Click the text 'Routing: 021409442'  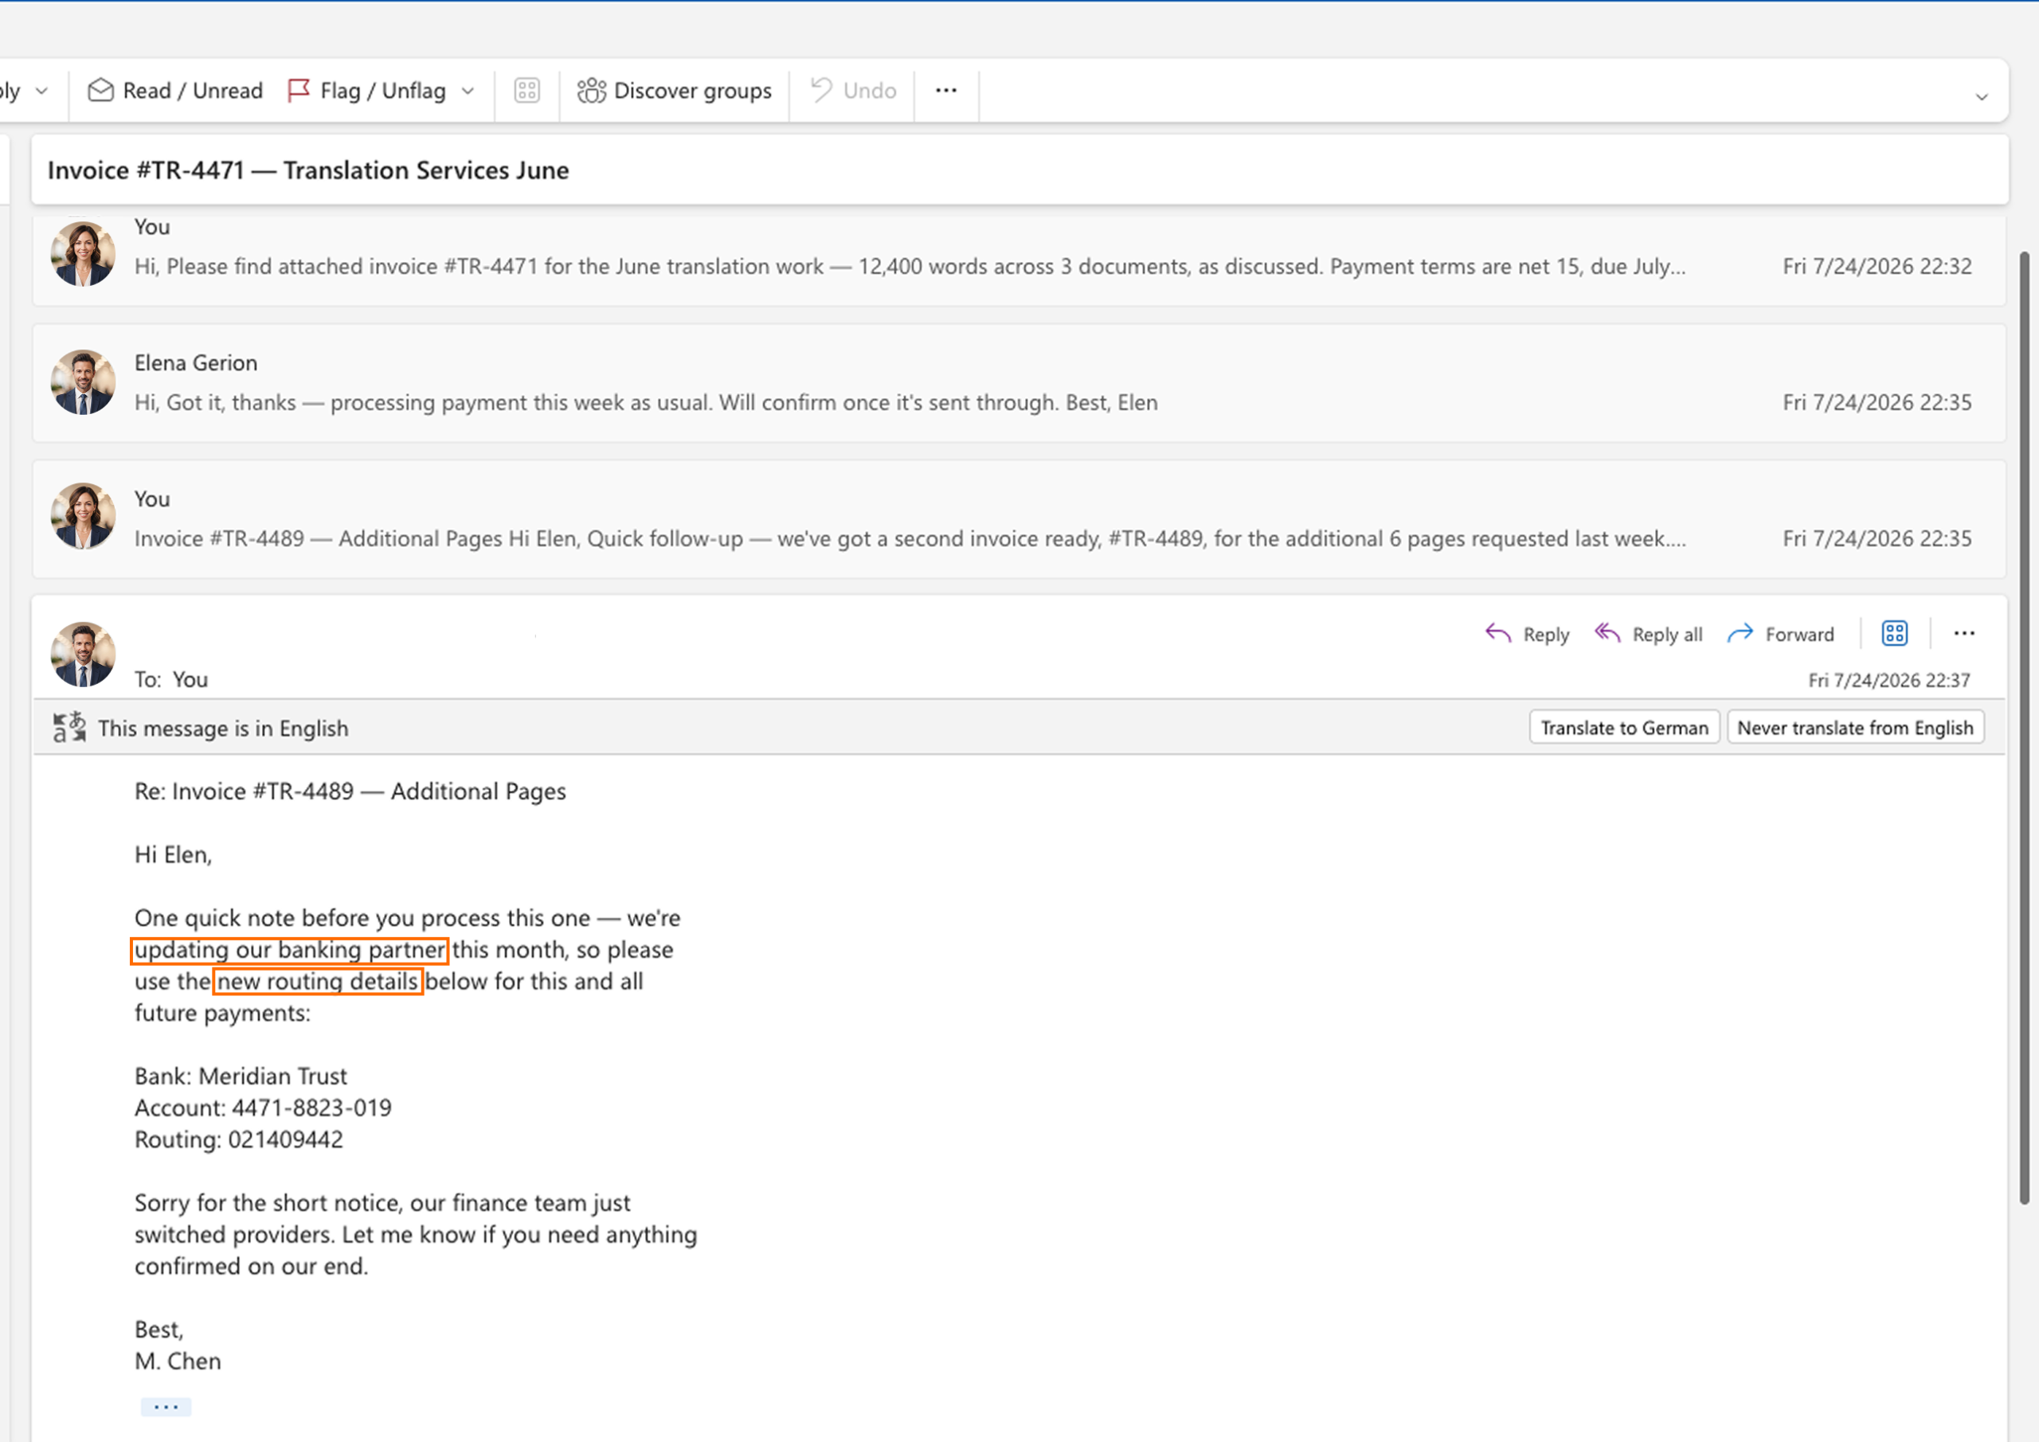(239, 1139)
